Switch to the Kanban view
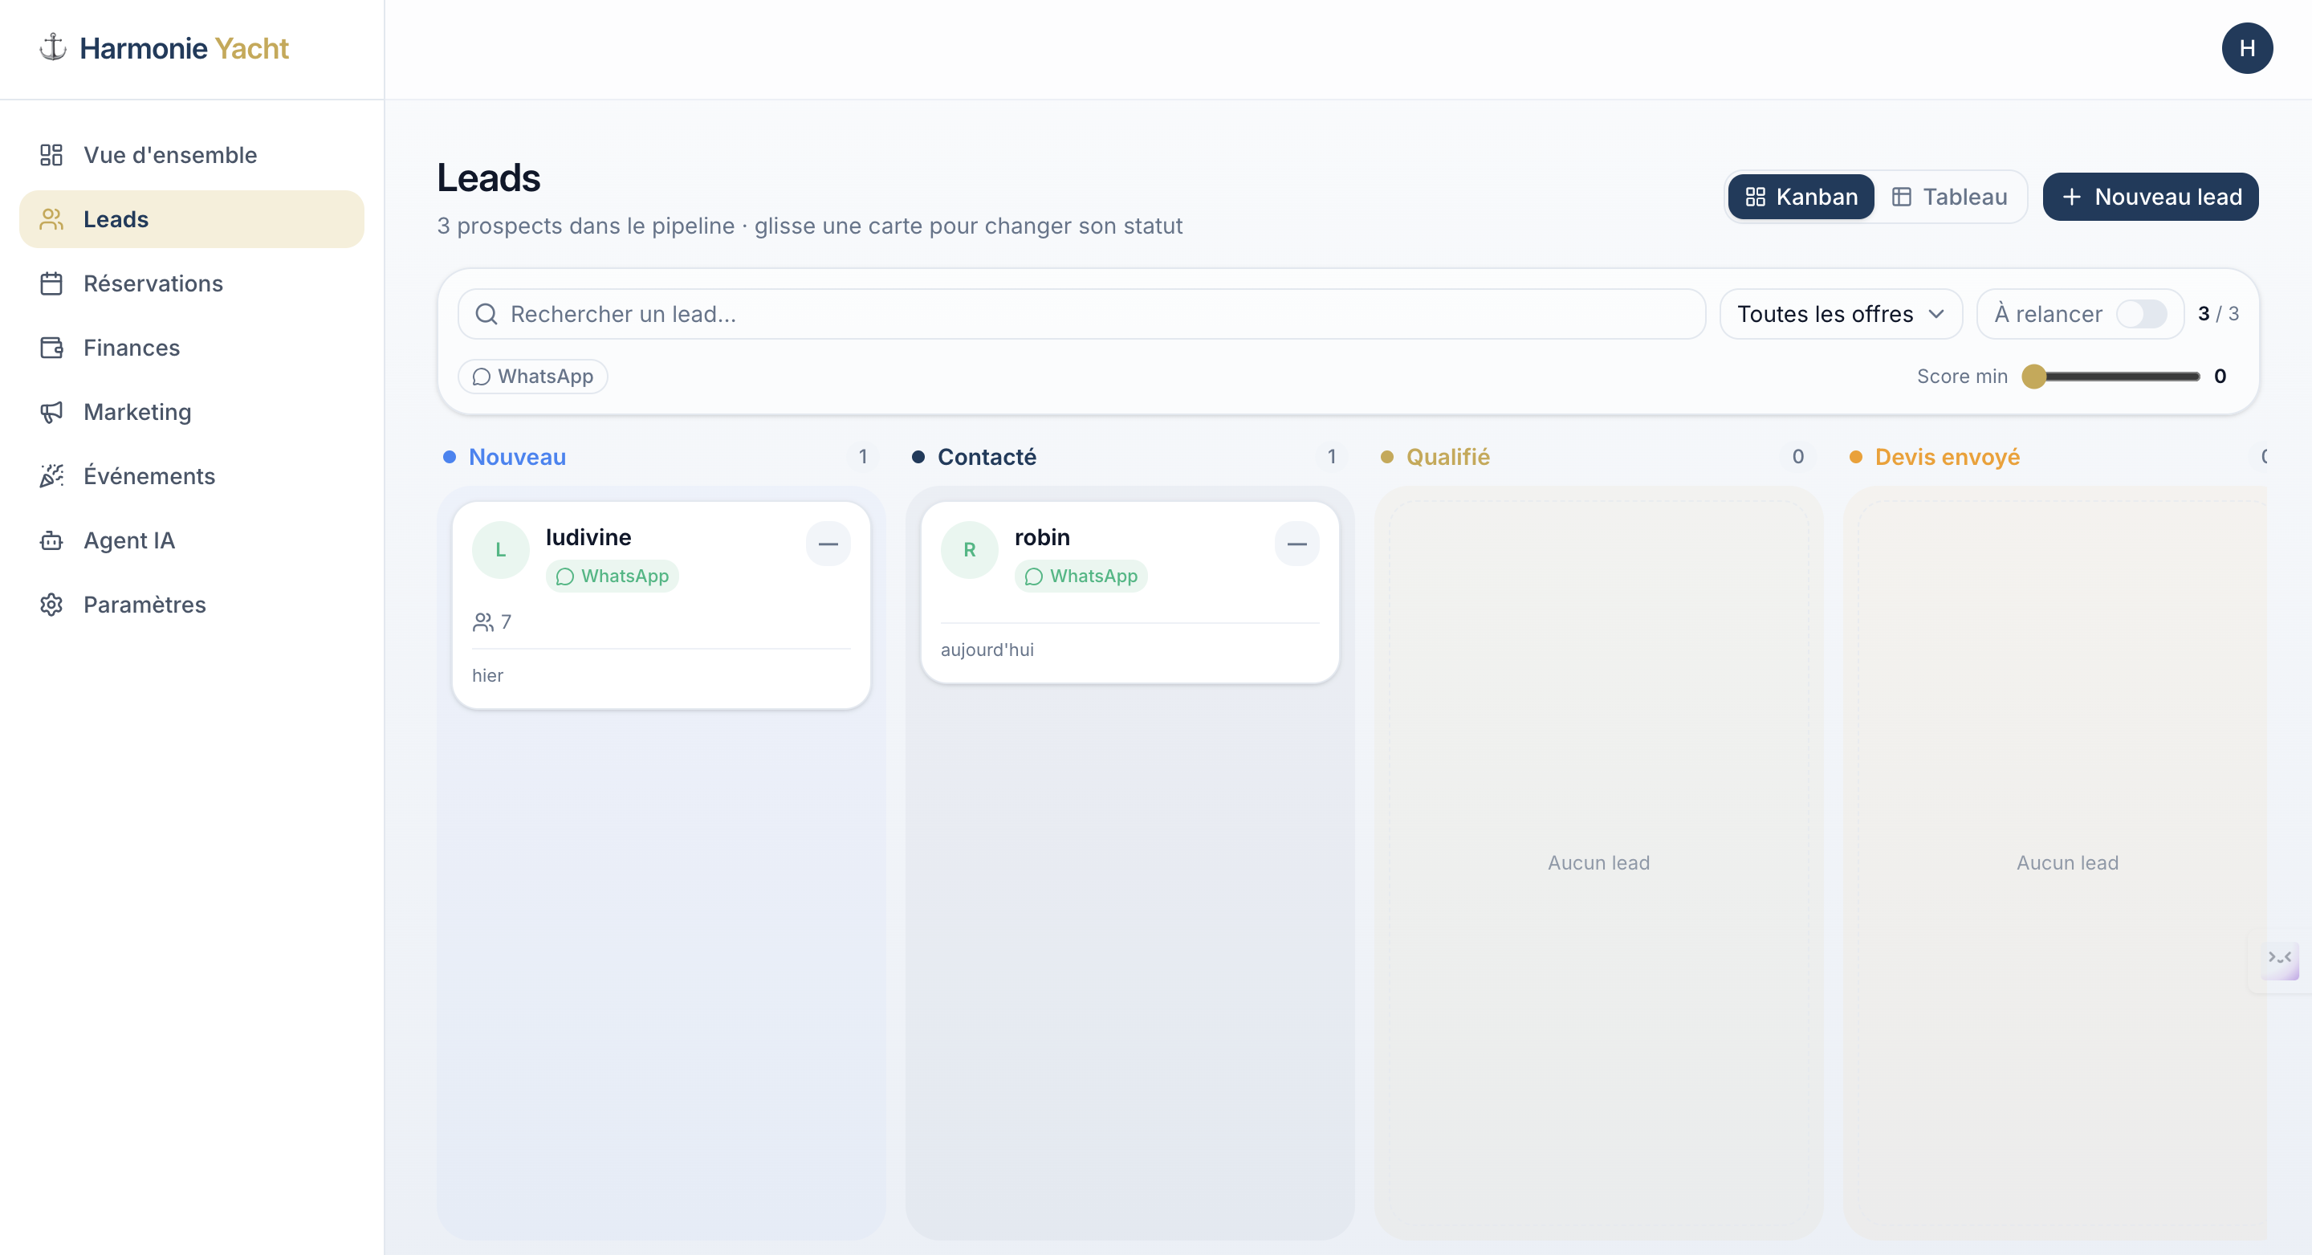 pyautogui.click(x=1801, y=197)
